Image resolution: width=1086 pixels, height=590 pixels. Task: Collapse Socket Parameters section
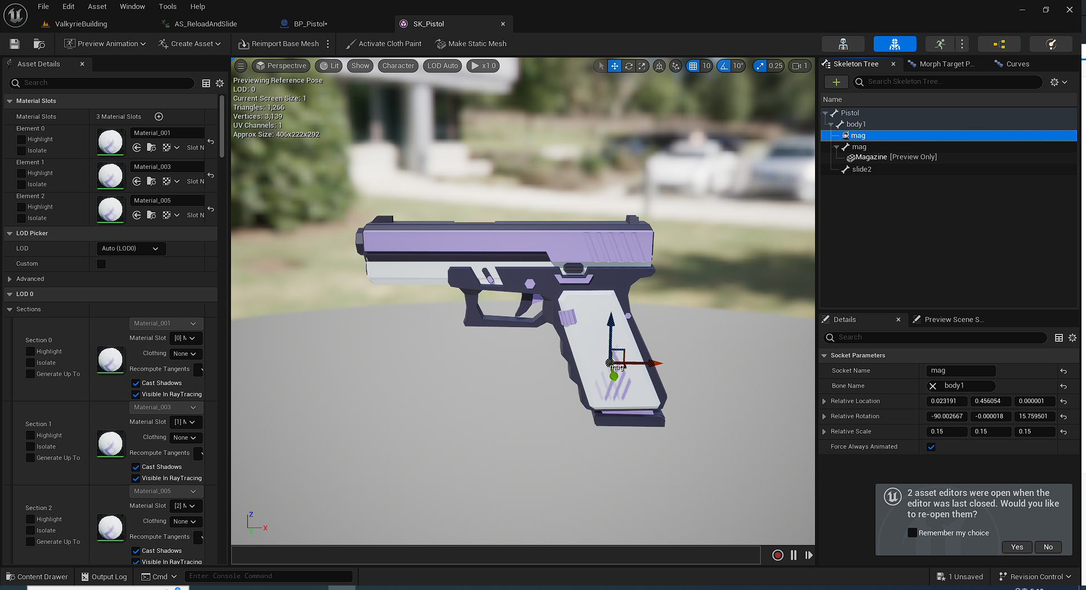pos(824,356)
